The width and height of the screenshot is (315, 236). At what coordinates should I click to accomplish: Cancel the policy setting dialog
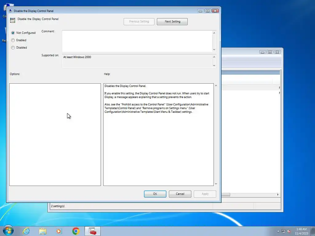click(x=180, y=194)
